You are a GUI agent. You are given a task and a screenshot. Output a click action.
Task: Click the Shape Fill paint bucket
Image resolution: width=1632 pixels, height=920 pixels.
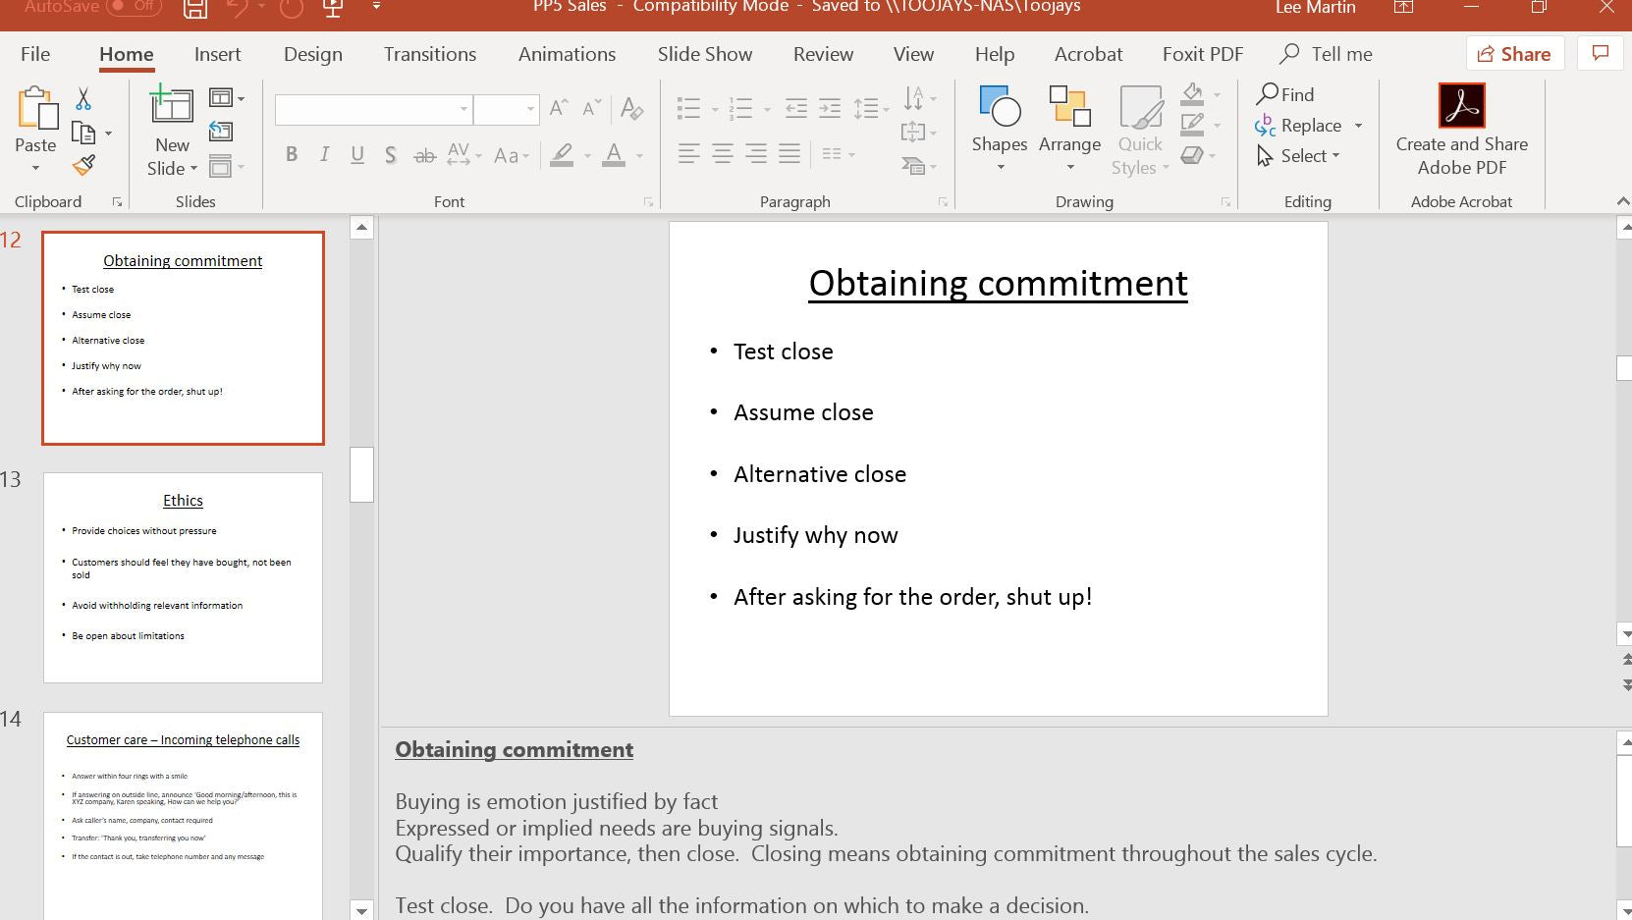(x=1192, y=94)
